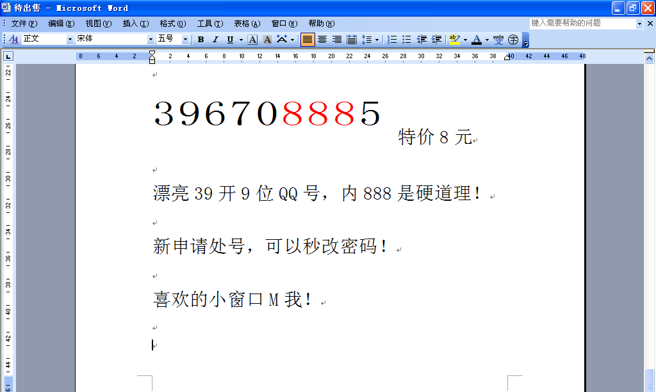The height and width of the screenshot is (392, 656).
Task: Toggle bulleted list
Action: [x=407, y=39]
